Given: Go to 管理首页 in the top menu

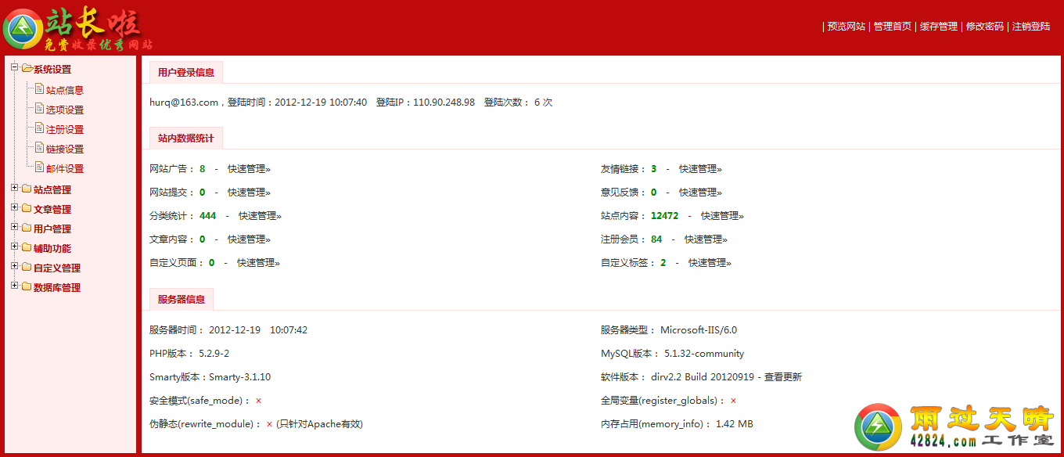Looking at the screenshot, I should tap(893, 26).
